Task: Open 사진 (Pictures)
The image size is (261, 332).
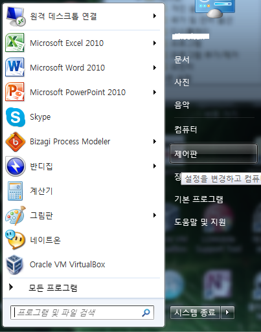Action: click(182, 82)
